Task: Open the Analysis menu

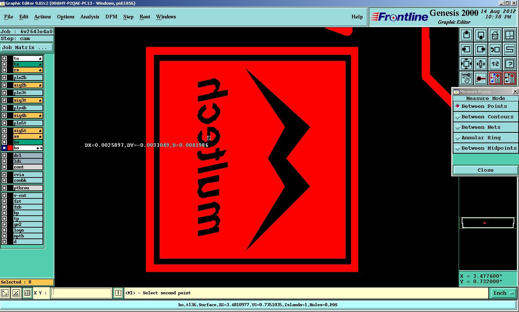Action: pos(90,17)
